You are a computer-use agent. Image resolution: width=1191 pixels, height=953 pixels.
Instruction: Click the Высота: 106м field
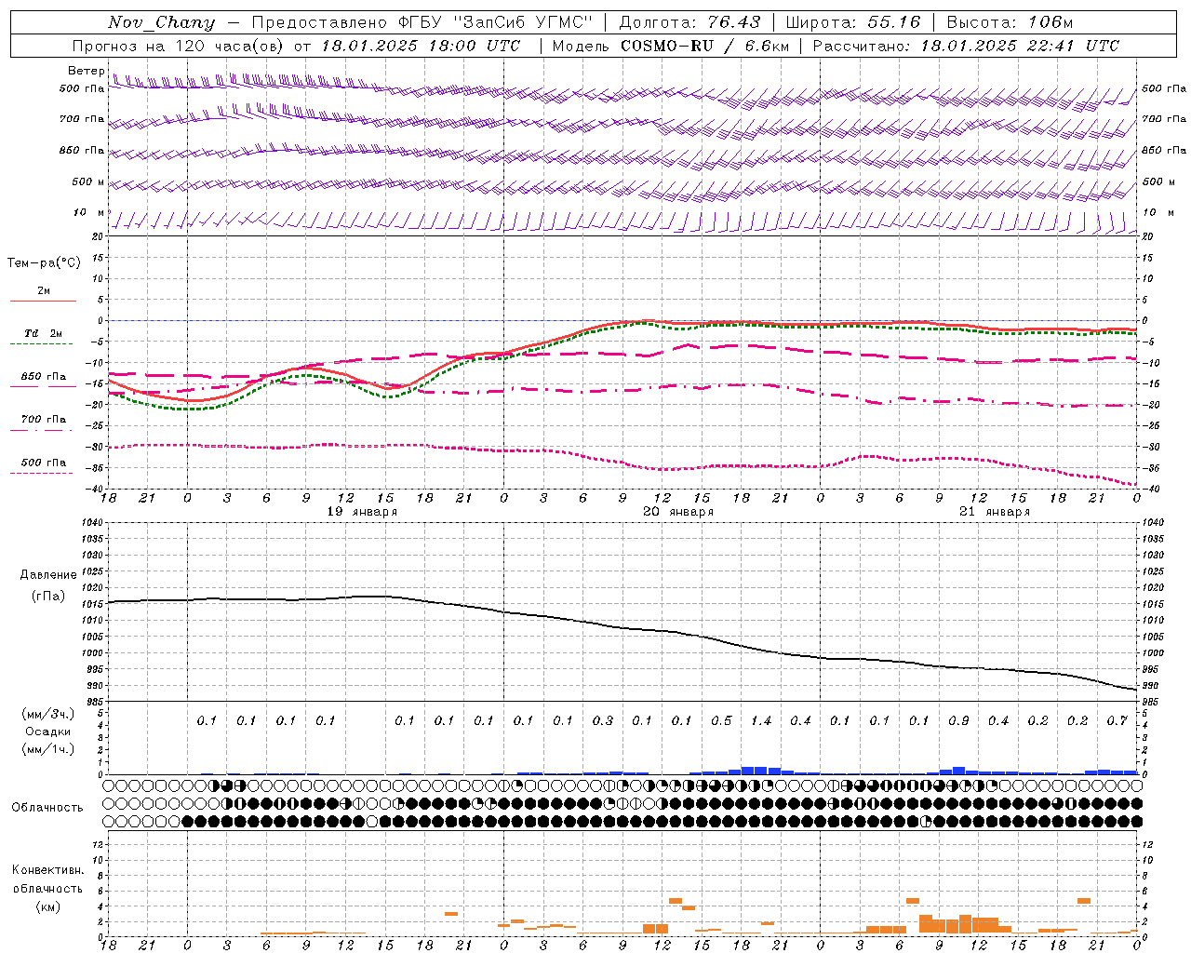[x=1009, y=22]
